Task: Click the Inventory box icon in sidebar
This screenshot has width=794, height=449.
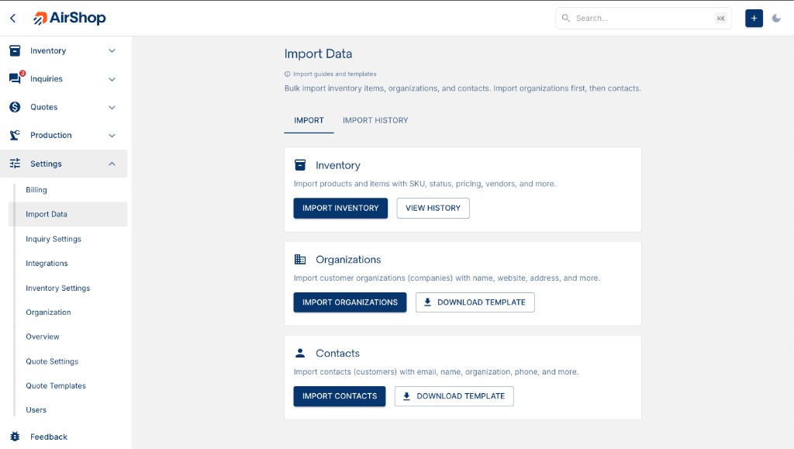Action: 15,50
